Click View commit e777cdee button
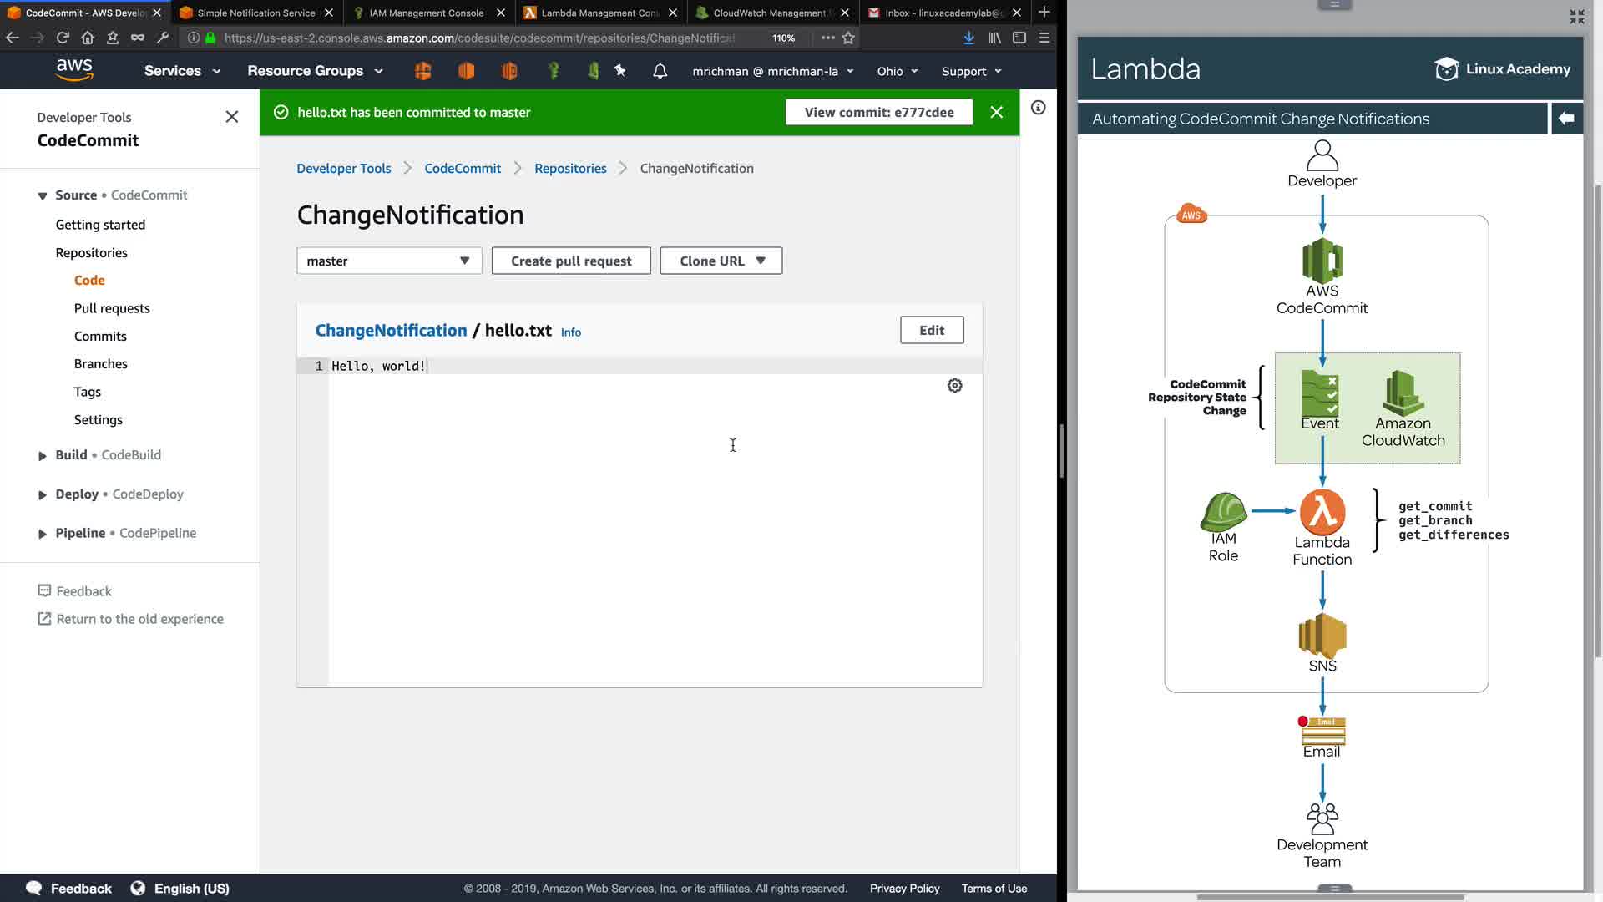Screen dimensions: 1603x902 [878, 112]
